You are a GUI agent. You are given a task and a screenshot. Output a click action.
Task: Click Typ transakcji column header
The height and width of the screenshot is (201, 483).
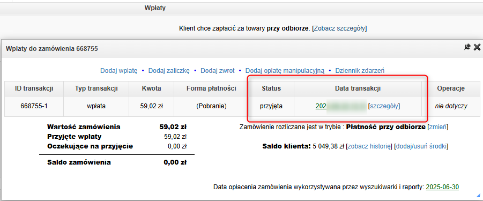[96, 88]
